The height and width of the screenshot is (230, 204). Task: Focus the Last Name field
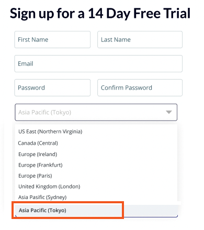140,40
